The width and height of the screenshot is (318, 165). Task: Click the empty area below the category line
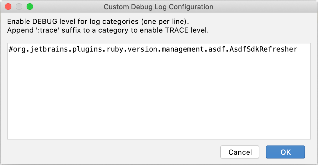click(x=159, y=95)
